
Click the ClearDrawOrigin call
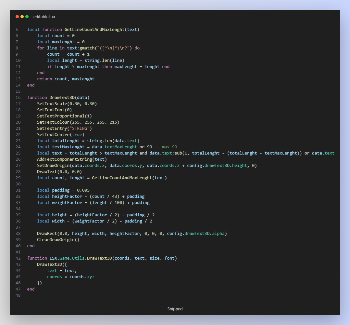pos(56,239)
